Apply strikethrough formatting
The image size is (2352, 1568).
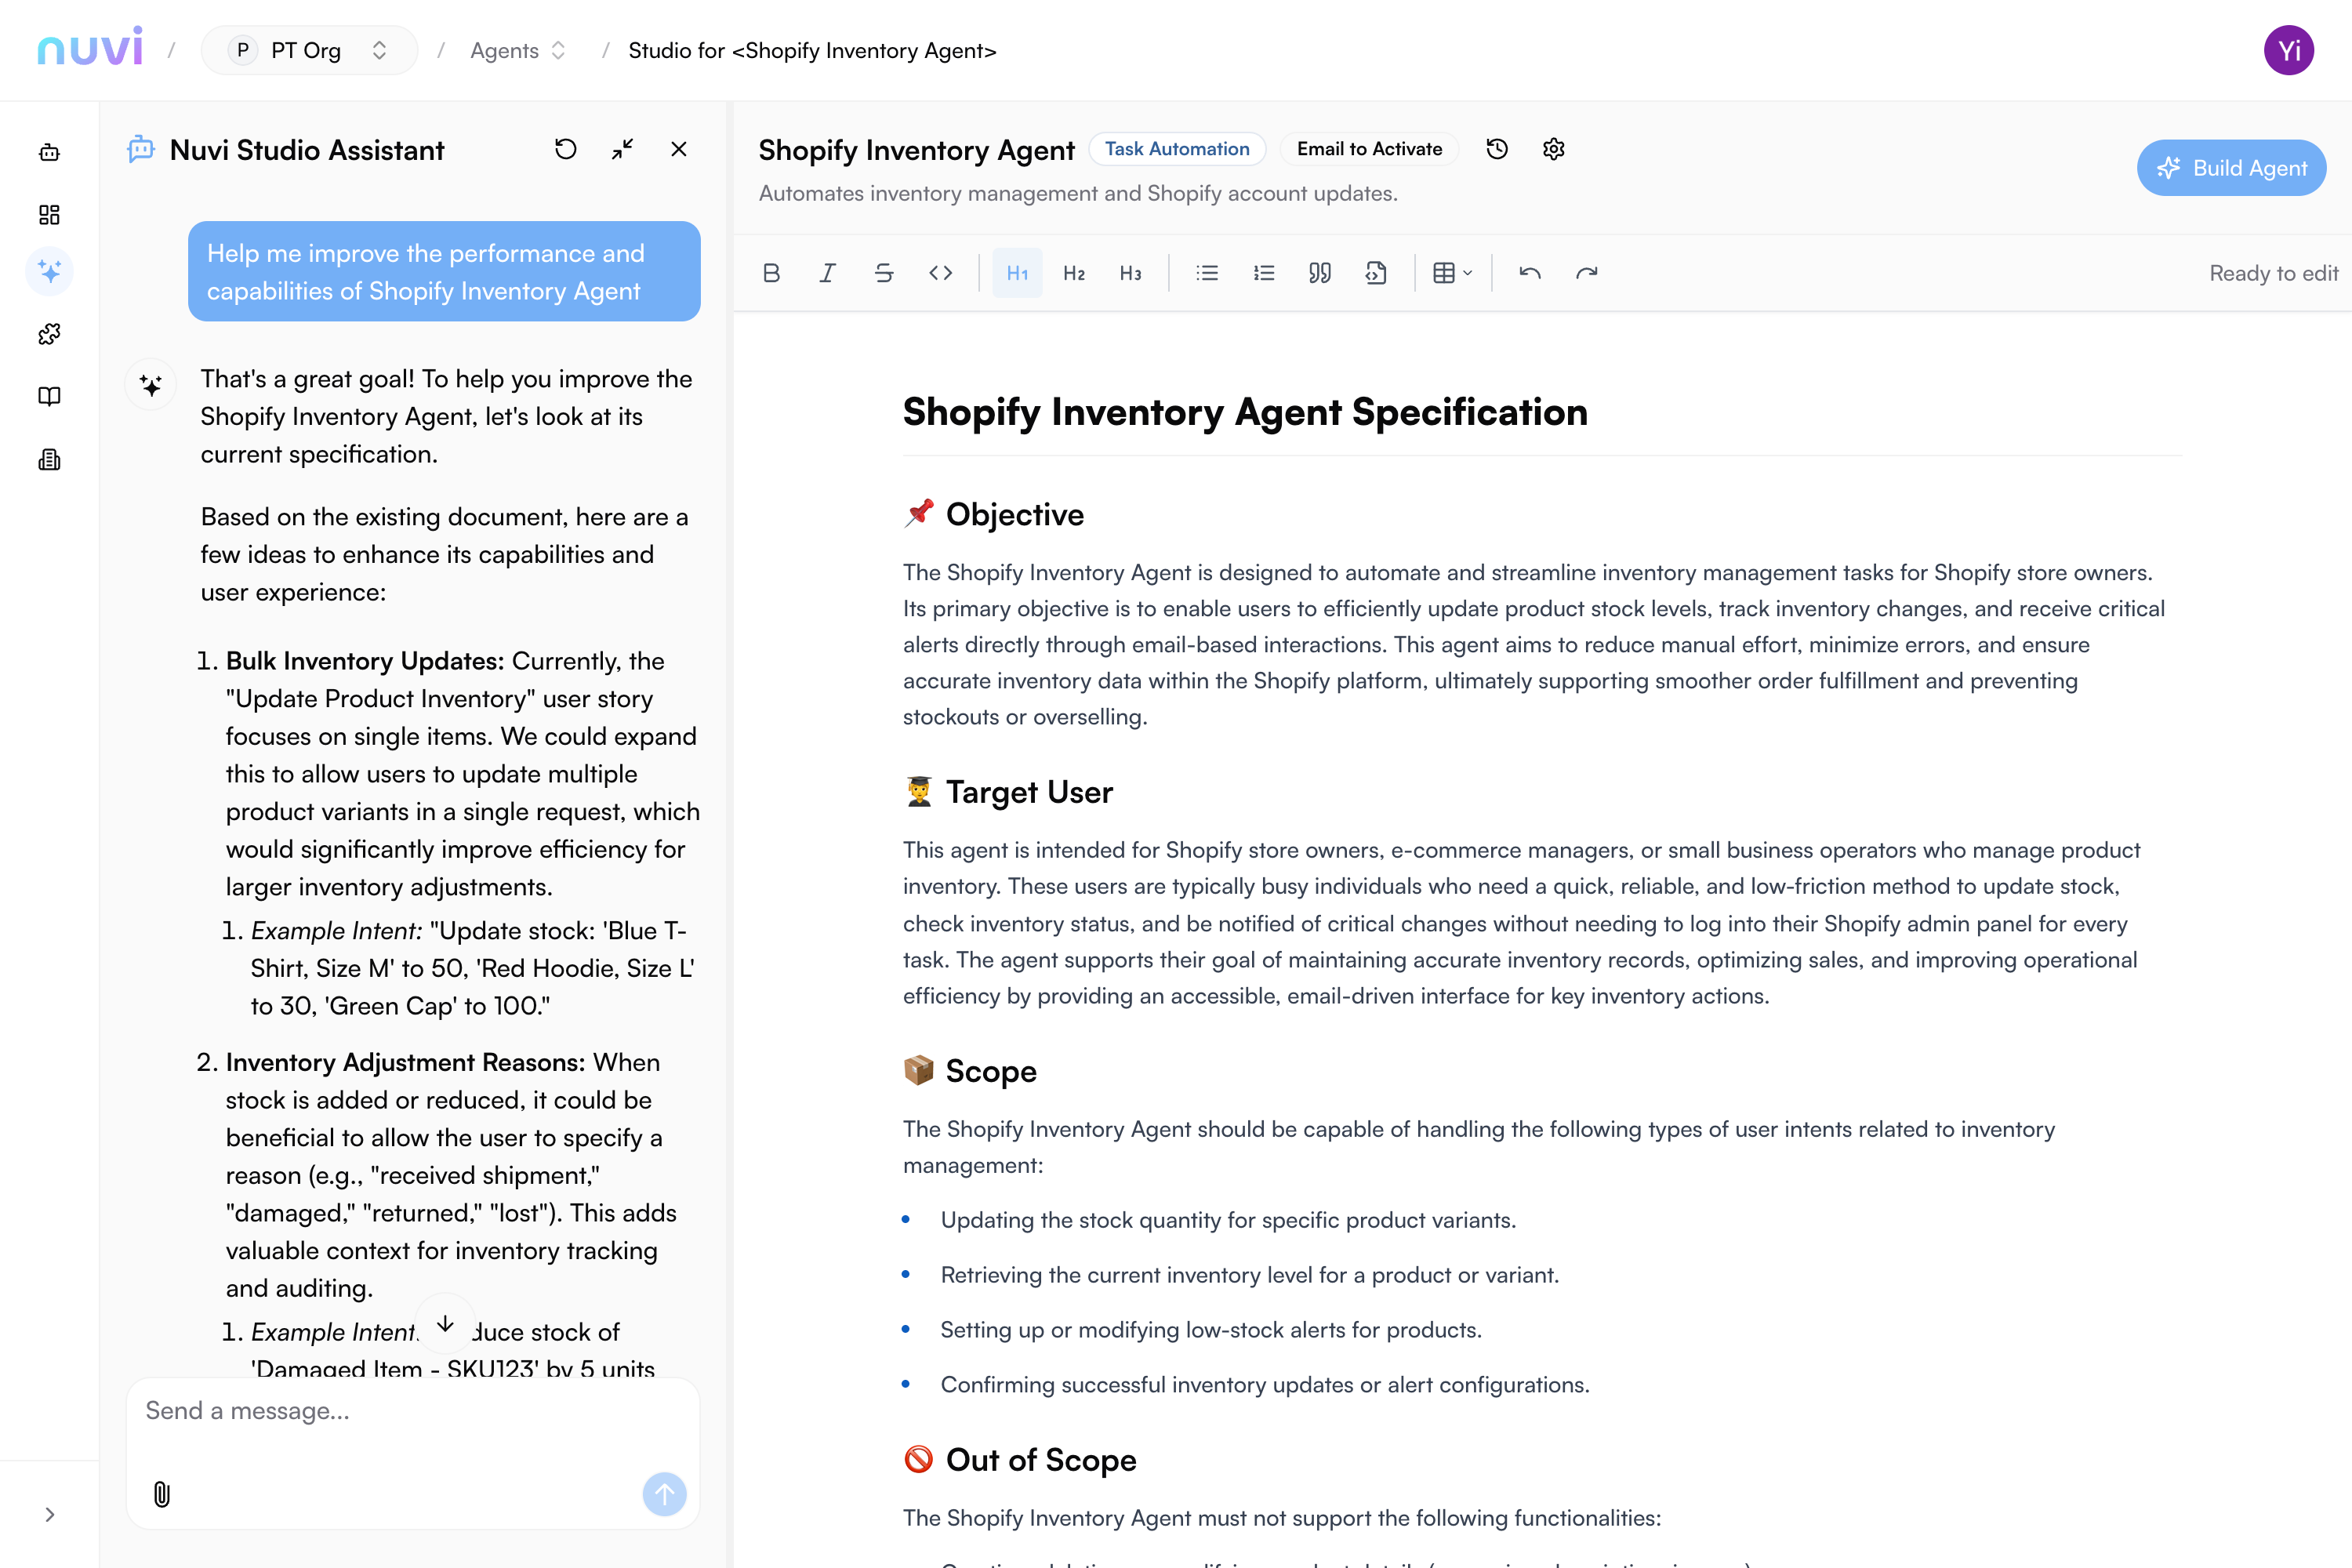[x=884, y=272]
